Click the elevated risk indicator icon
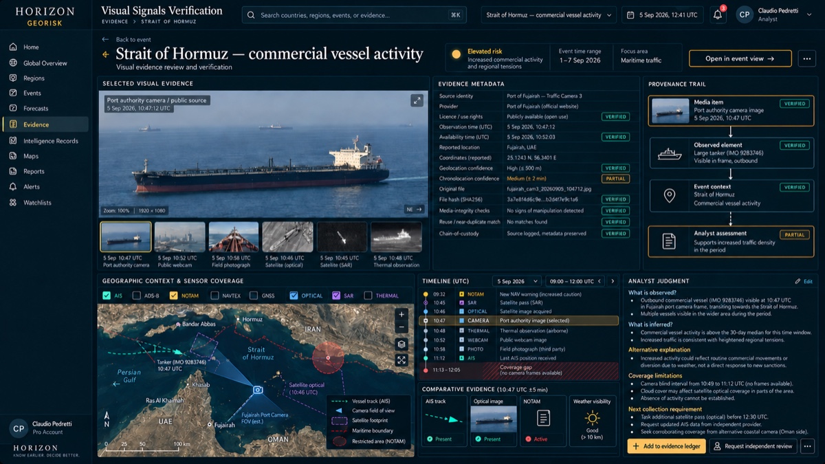The width and height of the screenshot is (825, 464). (456, 54)
